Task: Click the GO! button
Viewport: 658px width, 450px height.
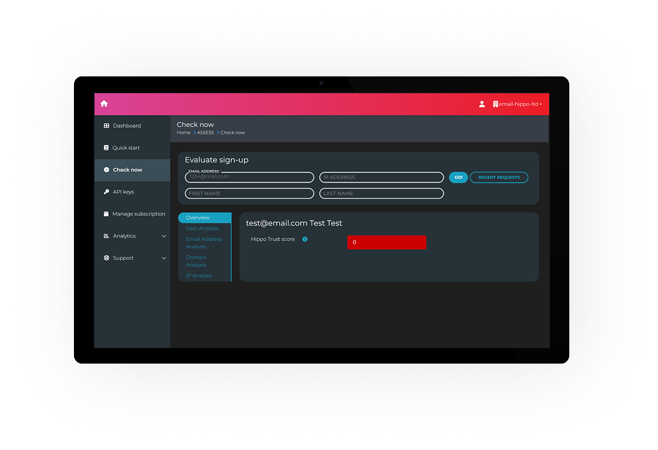Action: click(458, 177)
